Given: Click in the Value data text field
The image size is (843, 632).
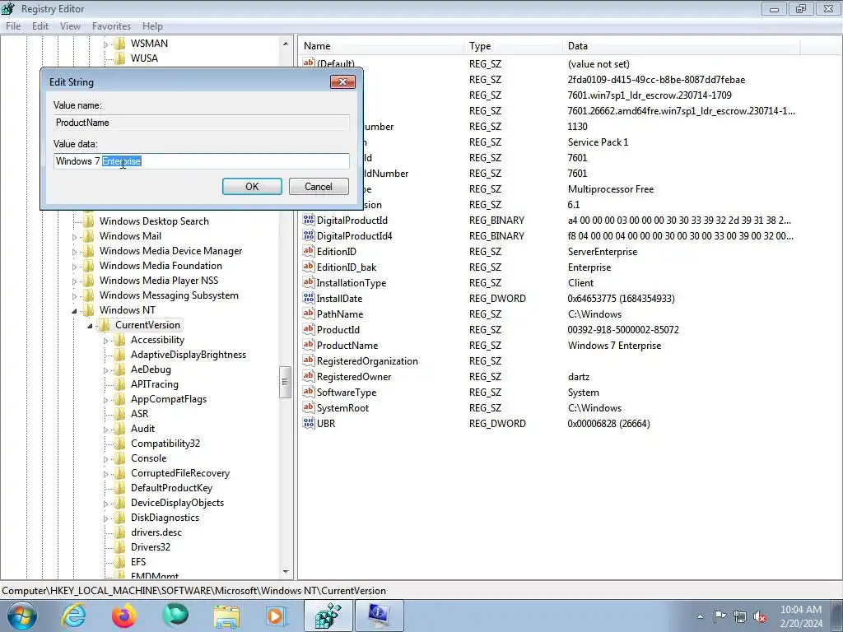Looking at the screenshot, I should click(x=202, y=161).
